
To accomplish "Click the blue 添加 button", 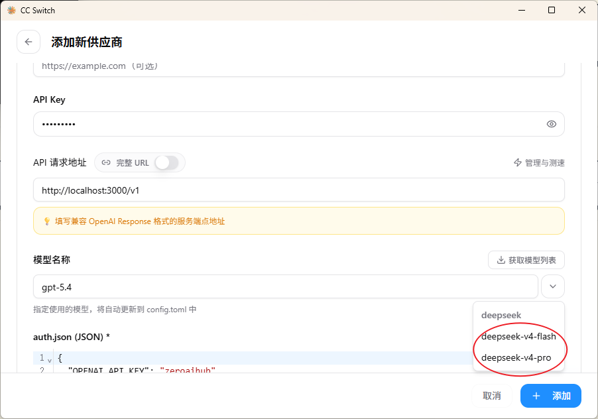I will click(551, 396).
